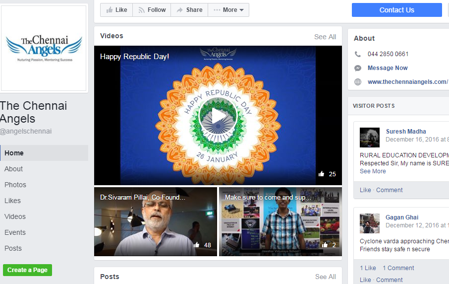The image size is (449, 284).
Task: Open The Chennai Angels profile logo picture
Action: tap(44, 48)
